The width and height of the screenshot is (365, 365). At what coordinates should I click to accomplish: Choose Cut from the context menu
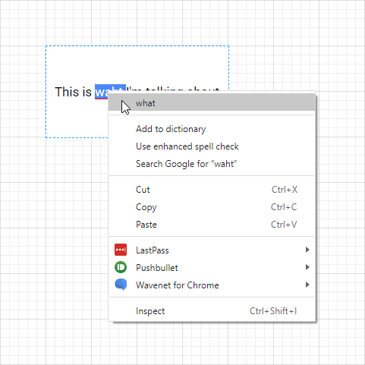[212, 190]
